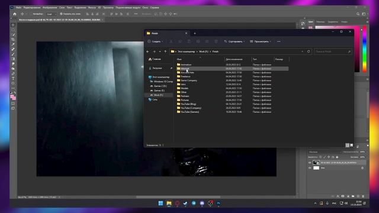
Task: Open Explorer see more ellipsis
Action: click(x=279, y=41)
